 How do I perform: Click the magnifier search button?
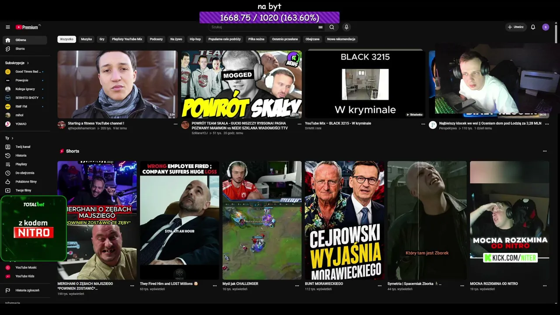pos(332,27)
